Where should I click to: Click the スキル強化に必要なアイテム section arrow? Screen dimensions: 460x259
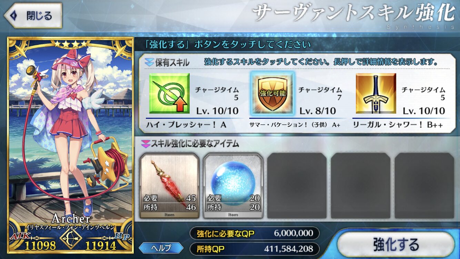coord(144,143)
